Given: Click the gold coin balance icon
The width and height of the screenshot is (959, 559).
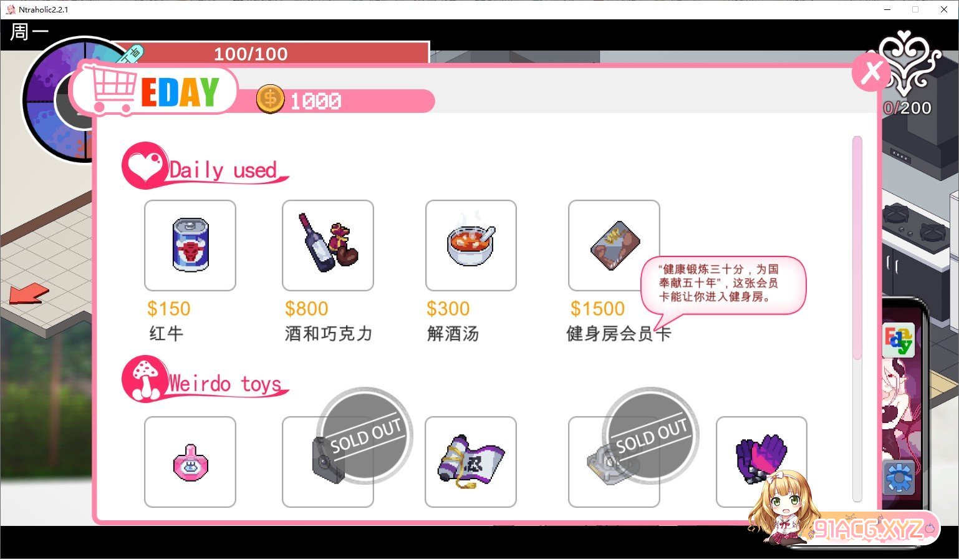Looking at the screenshot, I should point(270,99).
